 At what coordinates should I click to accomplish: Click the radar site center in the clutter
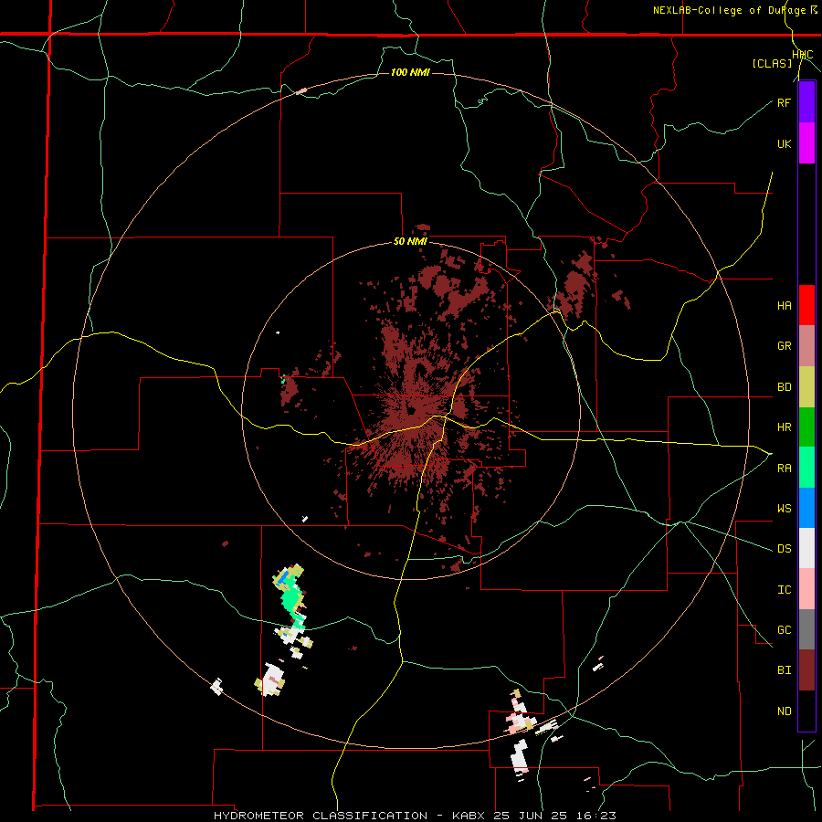tap(412, 409)
